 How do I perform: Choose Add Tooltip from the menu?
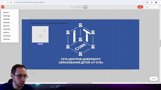point(7,29)
